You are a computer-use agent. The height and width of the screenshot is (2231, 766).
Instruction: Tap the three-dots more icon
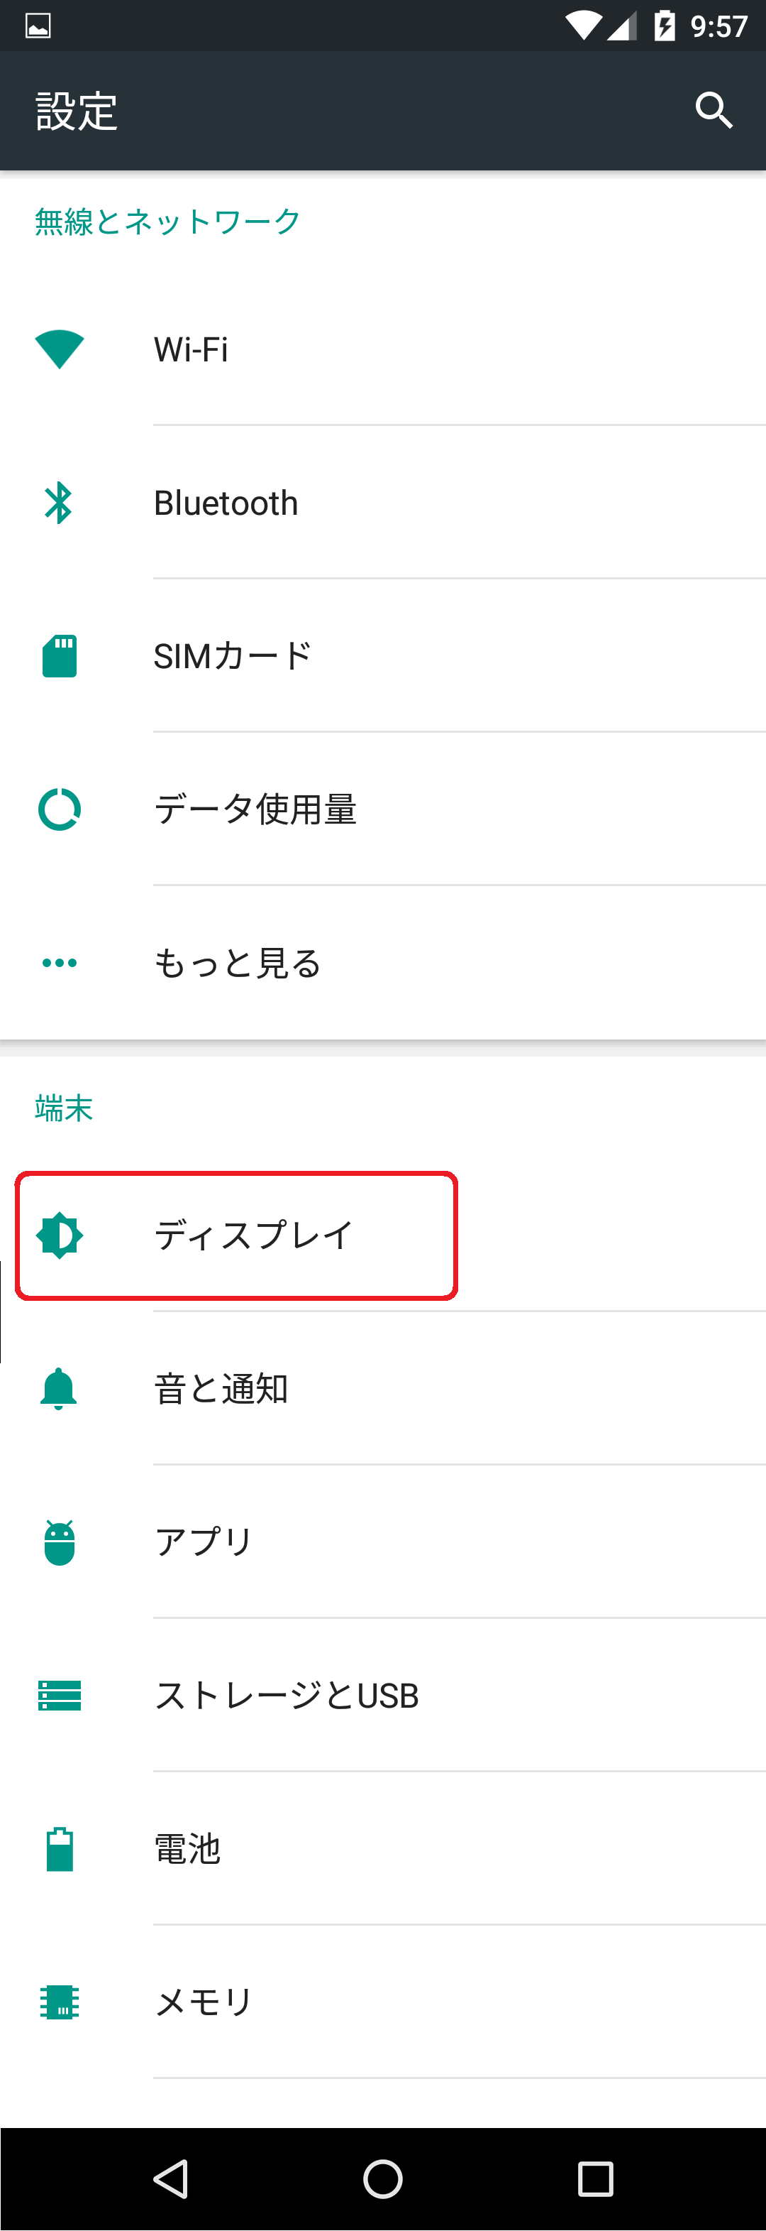60,962
